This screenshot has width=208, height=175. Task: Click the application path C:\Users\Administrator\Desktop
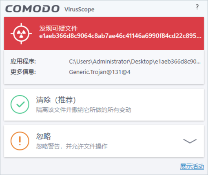coord(135,62)
